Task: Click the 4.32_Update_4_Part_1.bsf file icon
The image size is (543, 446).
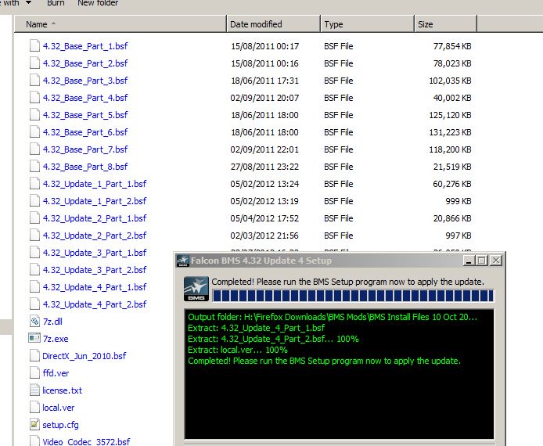Action: [34, 287]
